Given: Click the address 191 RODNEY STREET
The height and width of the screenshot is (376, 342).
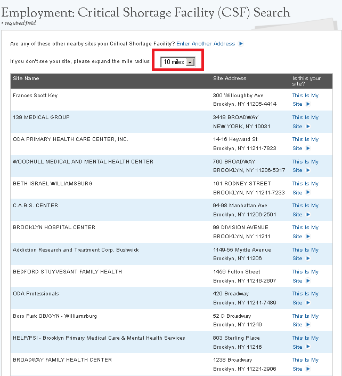Looking at the screenshot, I should pyautogui.click(x=242, y=183).
